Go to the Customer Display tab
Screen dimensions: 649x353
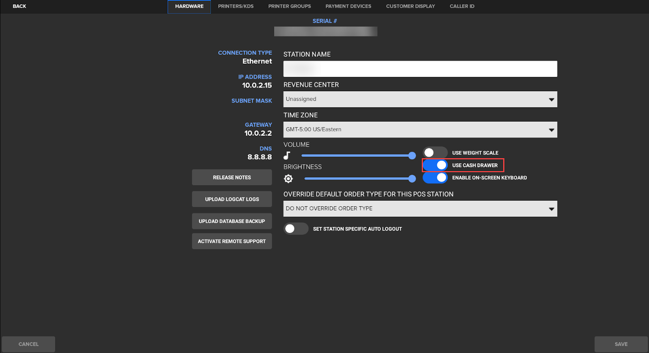click(410, 6)
